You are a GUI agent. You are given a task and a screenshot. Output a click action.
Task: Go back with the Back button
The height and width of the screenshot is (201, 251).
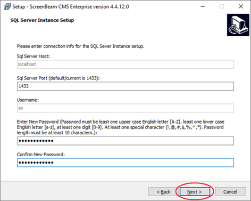point(163,192)
